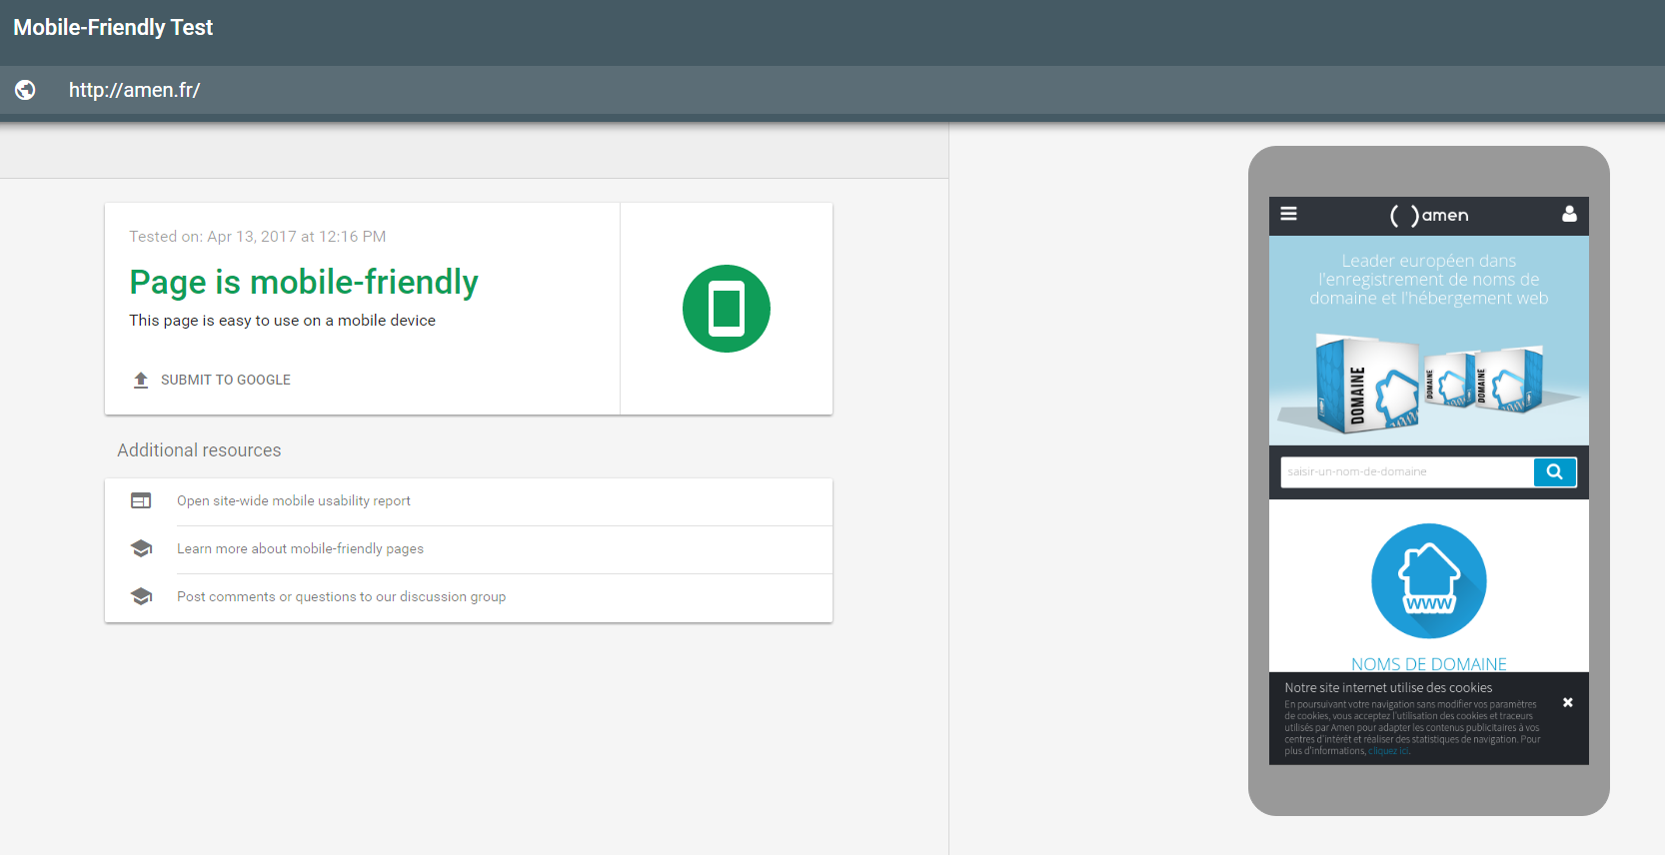Click graduation cap icon beside Post comments
The width and height of the screenshot is (1665, 855).
click(141, 596)
